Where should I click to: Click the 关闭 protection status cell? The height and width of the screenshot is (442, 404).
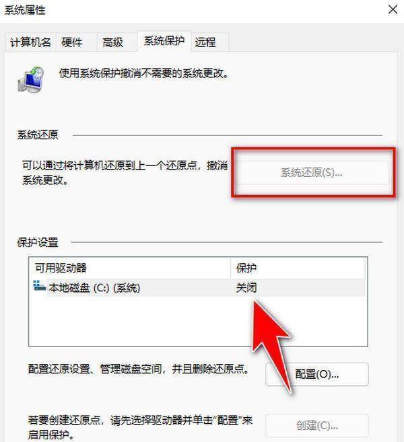[246, 288]
